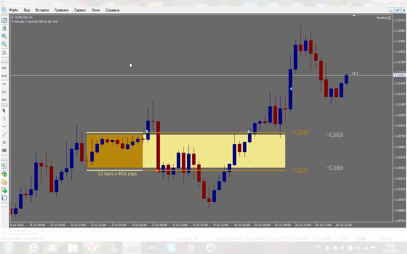Open the Справка menu

coord(112,10)
